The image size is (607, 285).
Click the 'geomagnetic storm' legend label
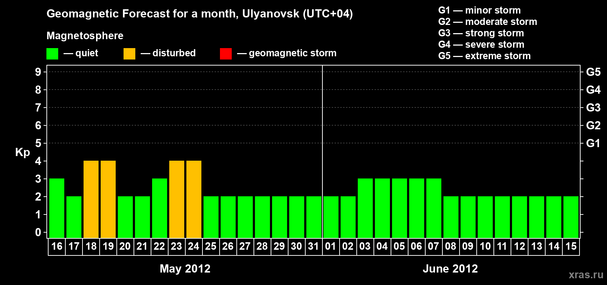pyautogui.click(x=293, y=53)
